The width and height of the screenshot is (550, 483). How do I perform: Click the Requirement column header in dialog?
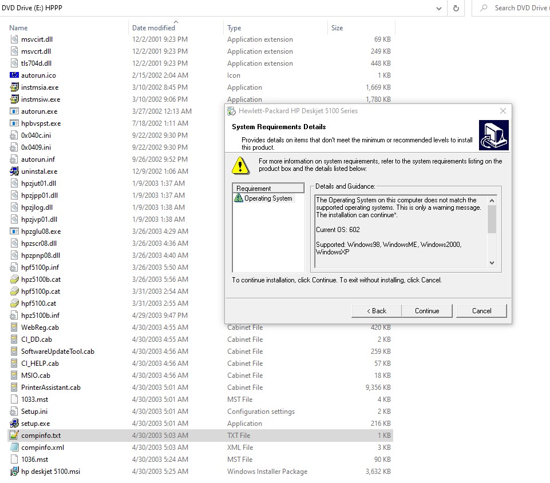268,188
